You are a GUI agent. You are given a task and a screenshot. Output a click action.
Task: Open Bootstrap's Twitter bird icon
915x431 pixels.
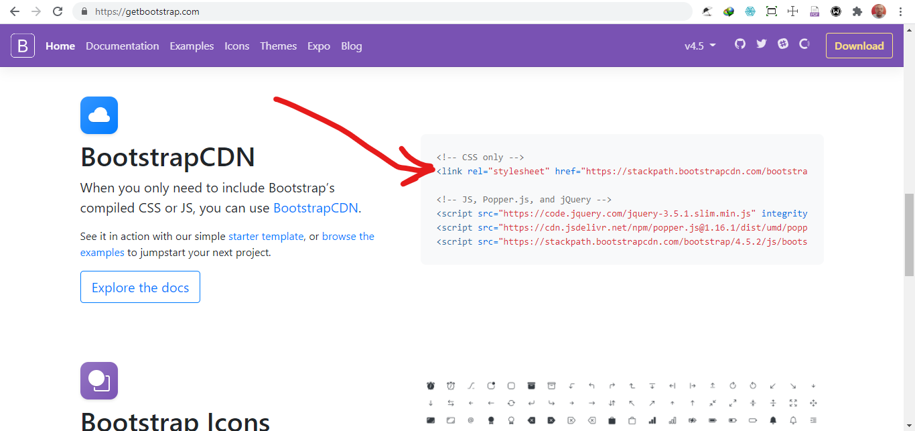coord(762,44)
